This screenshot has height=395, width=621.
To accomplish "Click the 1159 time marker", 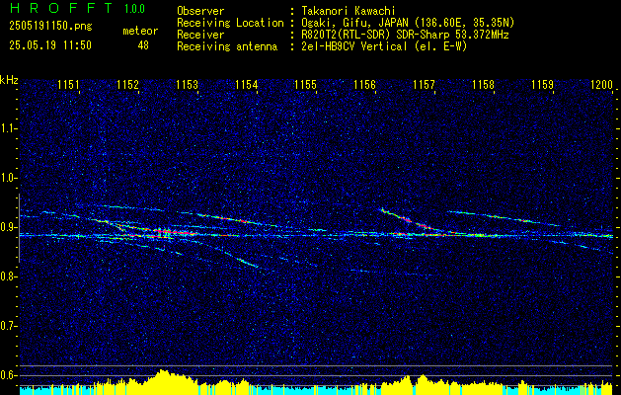I will click(542, 84).
